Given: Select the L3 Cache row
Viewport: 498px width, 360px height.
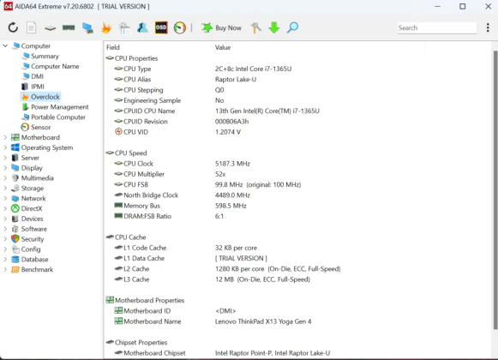Looking at the screenshot, I should click(297, 279).
